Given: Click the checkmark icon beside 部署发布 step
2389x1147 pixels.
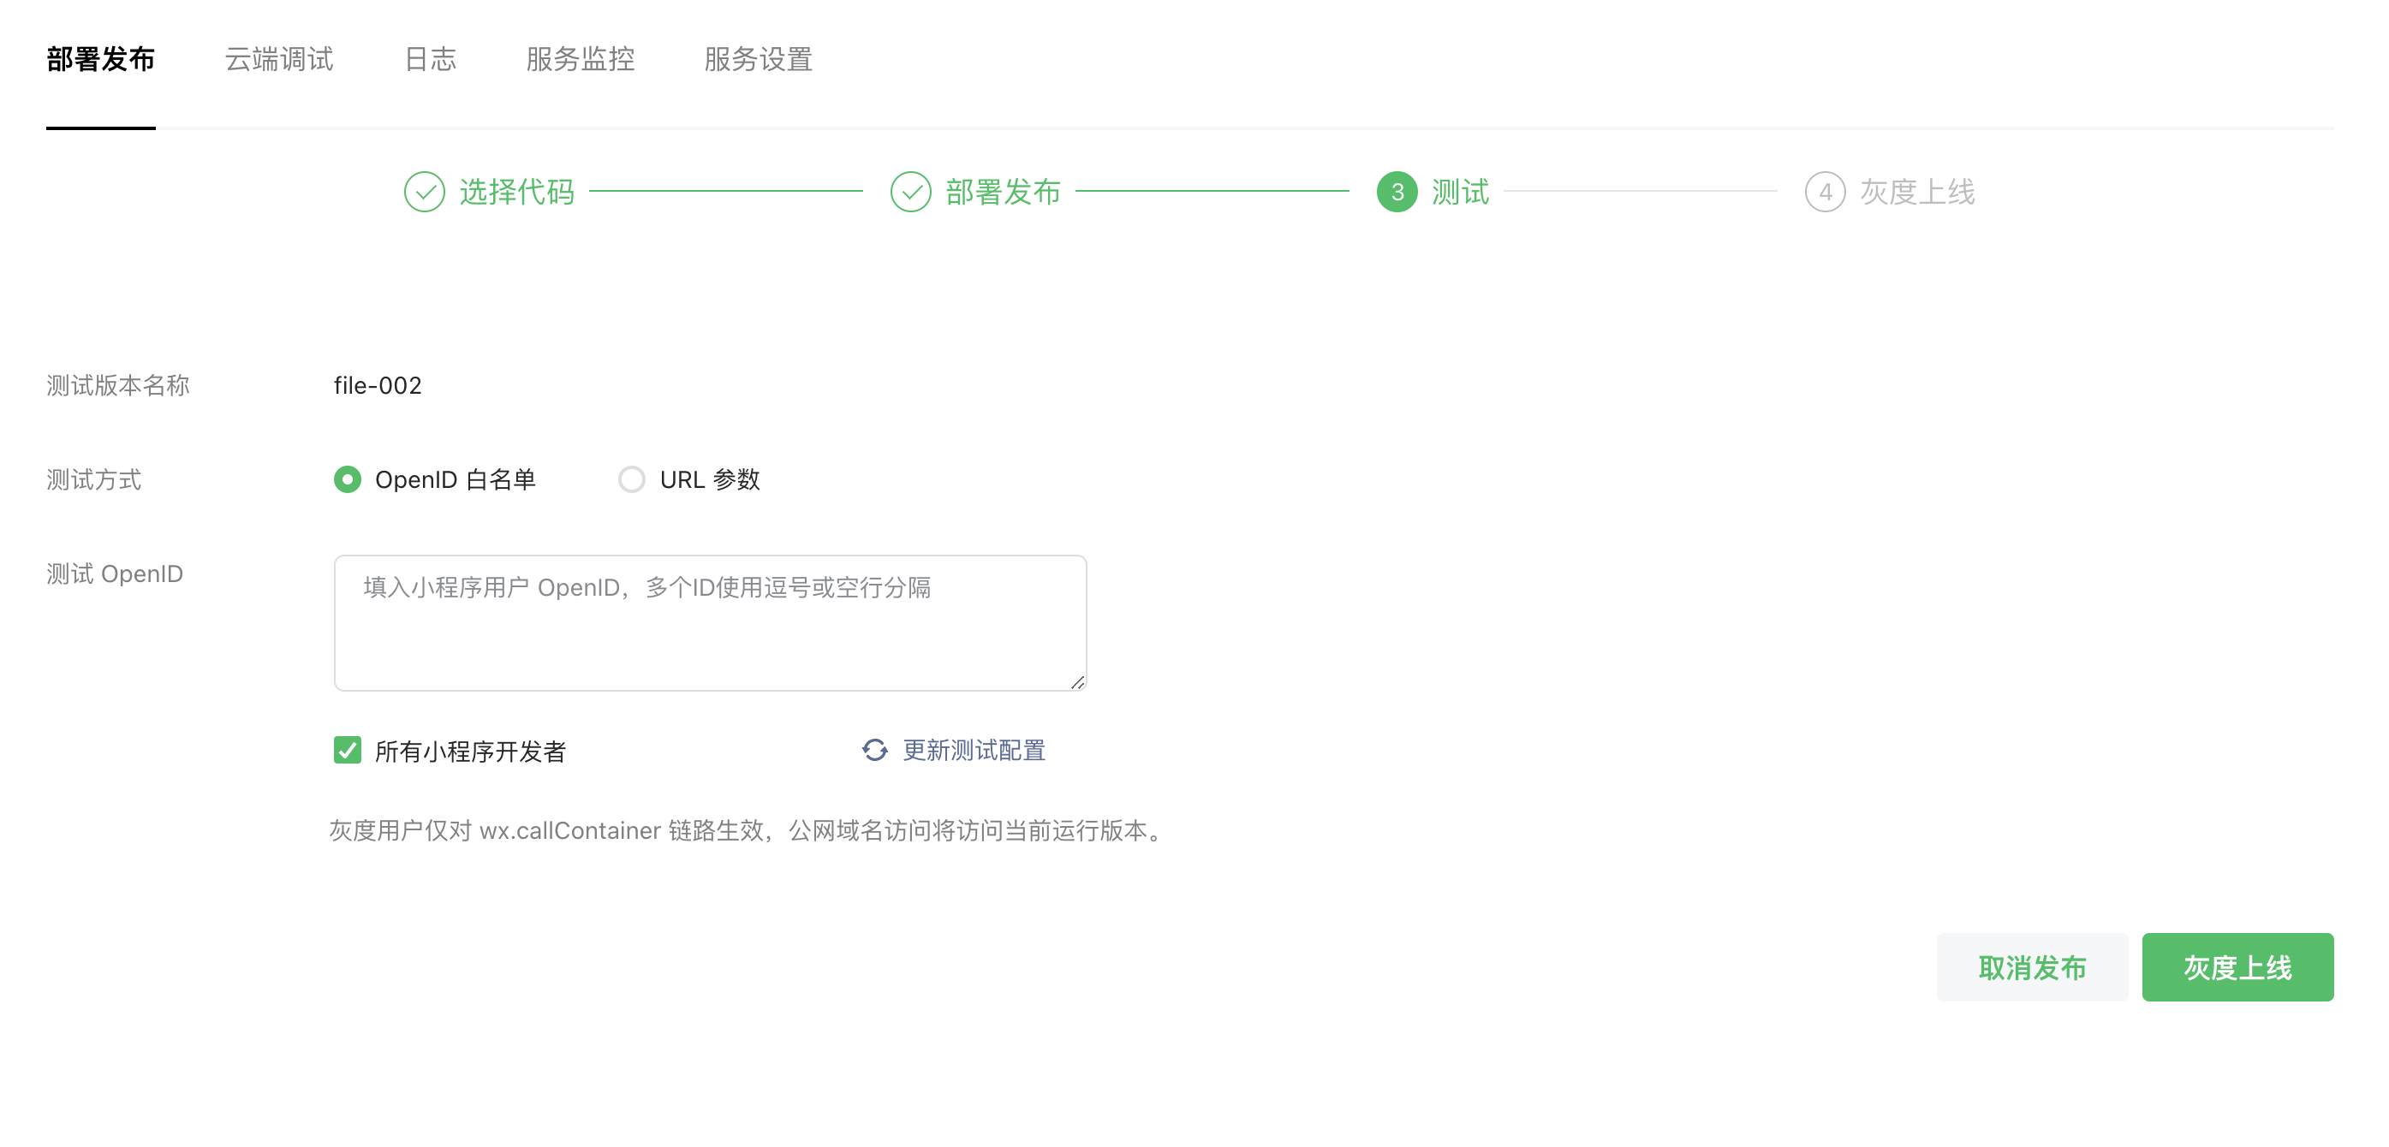Looking at the screenshot, I should pos(909,192).
